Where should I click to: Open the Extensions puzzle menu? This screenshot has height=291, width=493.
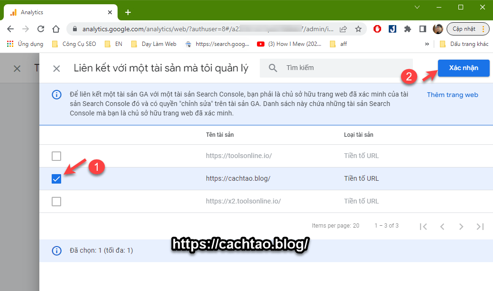pyautogui.click(x=408, y=29)
